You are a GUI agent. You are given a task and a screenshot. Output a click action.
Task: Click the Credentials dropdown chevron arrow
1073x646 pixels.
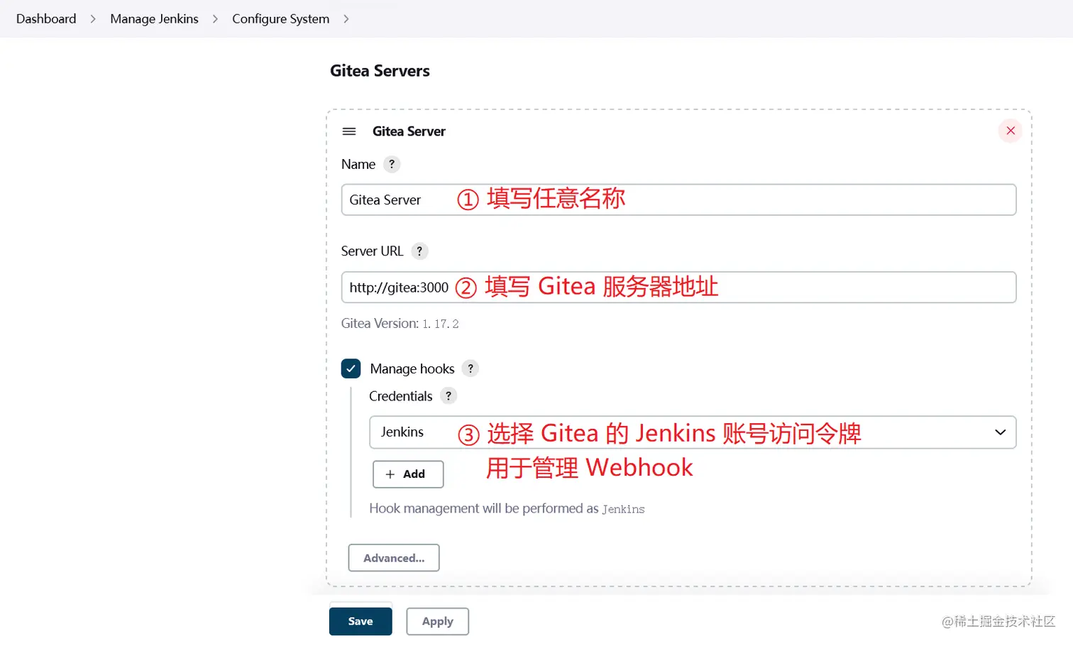pos(1000,432)
